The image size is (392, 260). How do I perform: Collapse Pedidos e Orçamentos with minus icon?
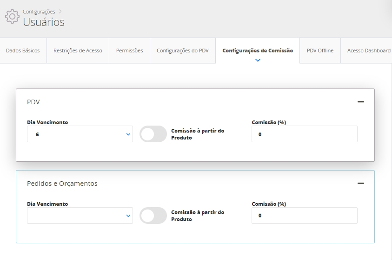coord(360,184)
